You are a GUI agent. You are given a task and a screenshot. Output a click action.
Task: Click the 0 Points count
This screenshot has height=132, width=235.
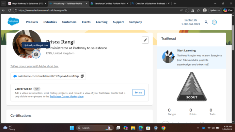193,112
